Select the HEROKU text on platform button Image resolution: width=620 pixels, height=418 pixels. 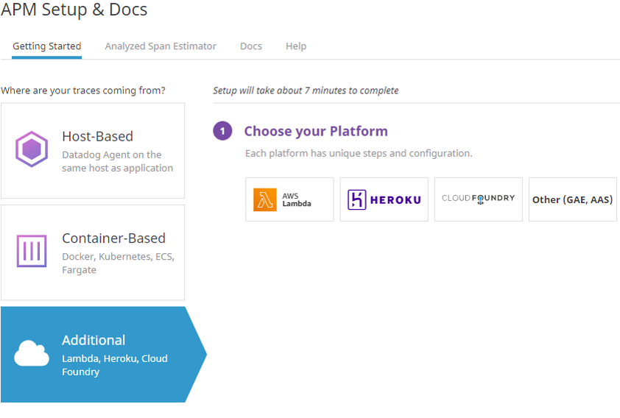[x=395, y=199]
